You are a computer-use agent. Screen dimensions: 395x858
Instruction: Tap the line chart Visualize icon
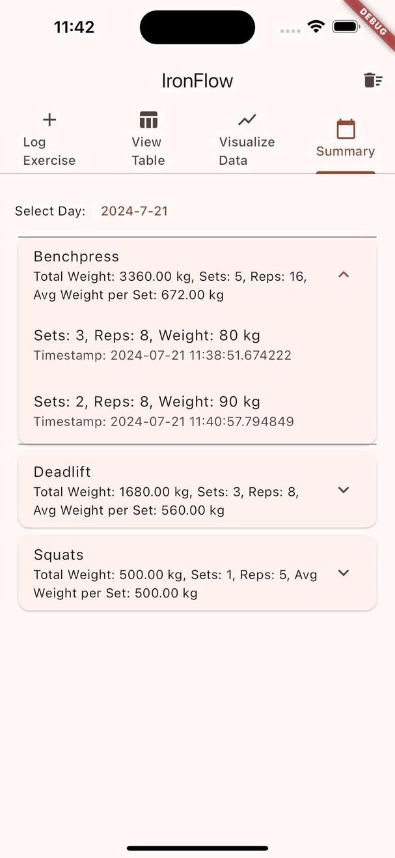(x=247, y=120)
